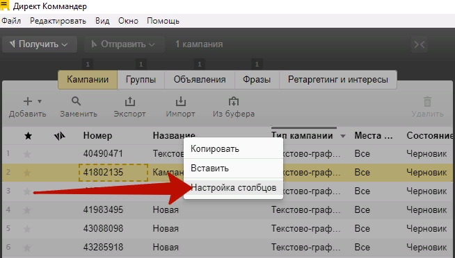Toggle favorite star for campaign 41983495

click(27, 210)
